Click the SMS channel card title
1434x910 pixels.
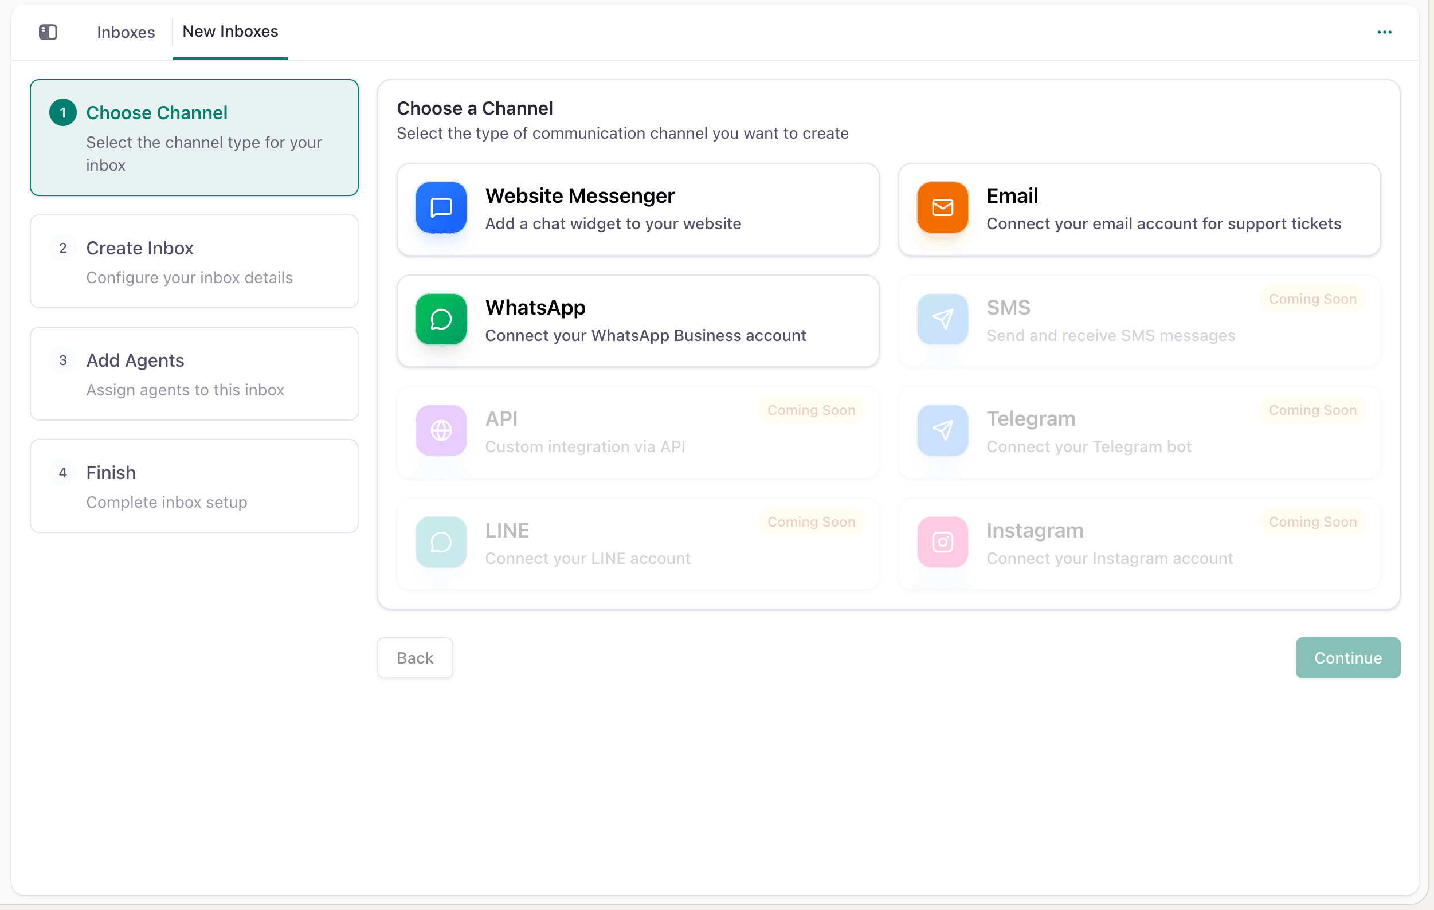[x=1008, y=307]
